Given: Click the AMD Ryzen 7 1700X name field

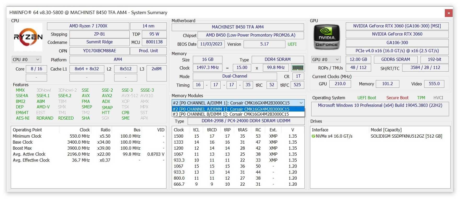Looking at the screenshot, I should (88, 26).
